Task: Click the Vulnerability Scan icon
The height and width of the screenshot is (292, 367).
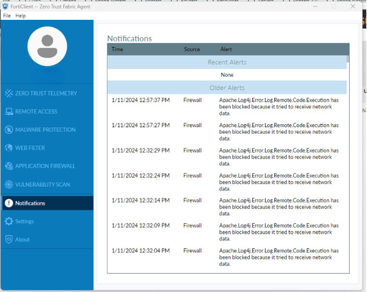Action: [x=9, y=185]
